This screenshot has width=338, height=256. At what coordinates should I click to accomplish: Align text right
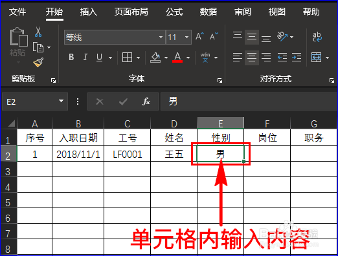click(x=266, y=58)
